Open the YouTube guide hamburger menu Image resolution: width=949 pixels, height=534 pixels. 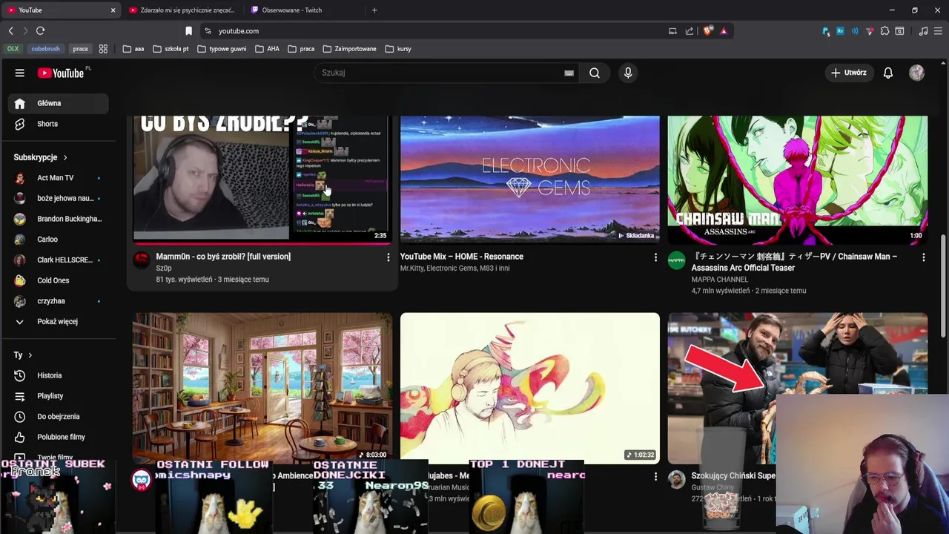tap(20, 73)
